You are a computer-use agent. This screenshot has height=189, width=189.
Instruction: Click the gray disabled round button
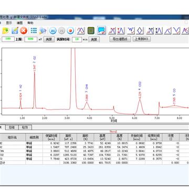(61, 31)
